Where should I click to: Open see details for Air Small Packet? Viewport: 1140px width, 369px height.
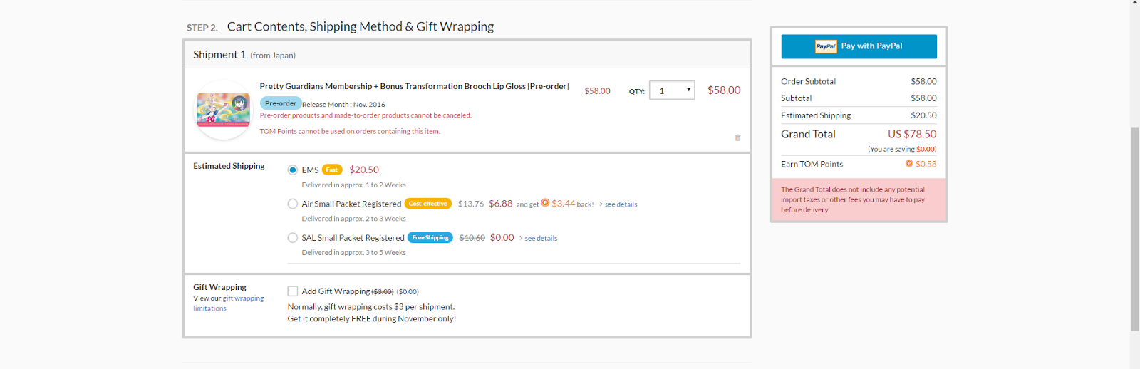click(621, 204)
